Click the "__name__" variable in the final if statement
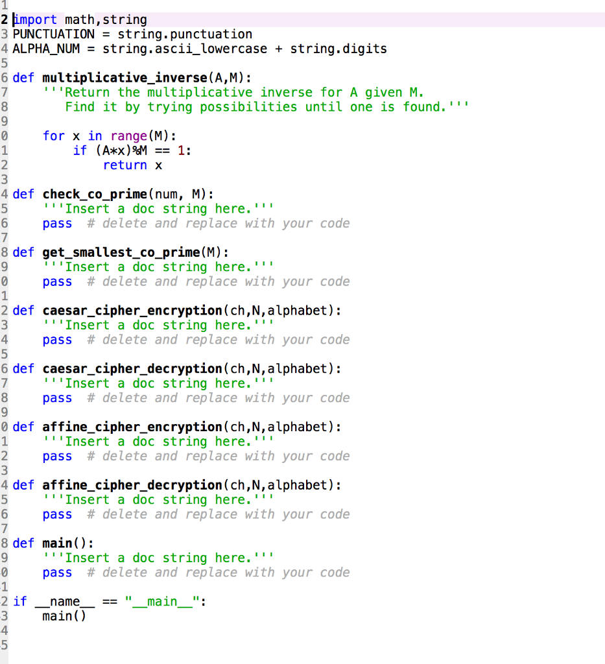Viewport: 605px width, 664px height. point(65,602)
